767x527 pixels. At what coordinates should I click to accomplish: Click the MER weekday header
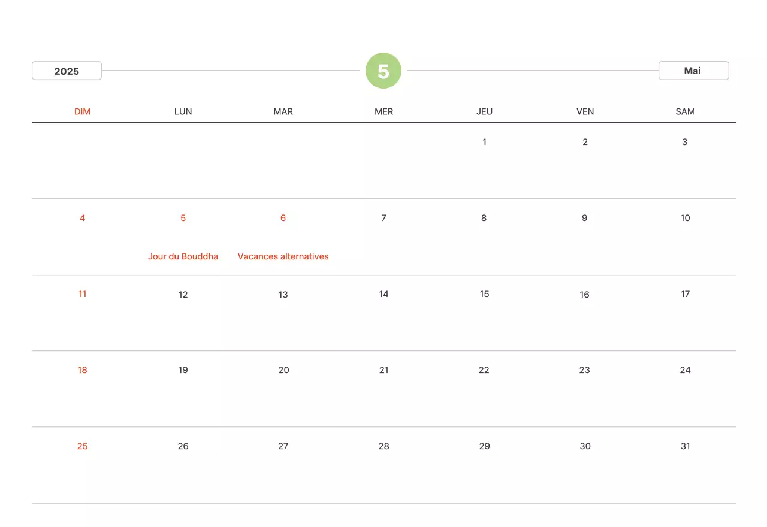[383, 111]
